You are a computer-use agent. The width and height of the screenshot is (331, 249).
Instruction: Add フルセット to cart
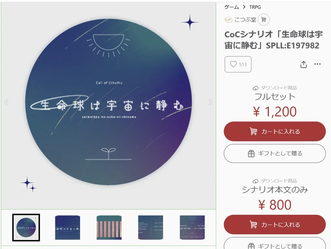pyautogui.click(x=275, y=131)
